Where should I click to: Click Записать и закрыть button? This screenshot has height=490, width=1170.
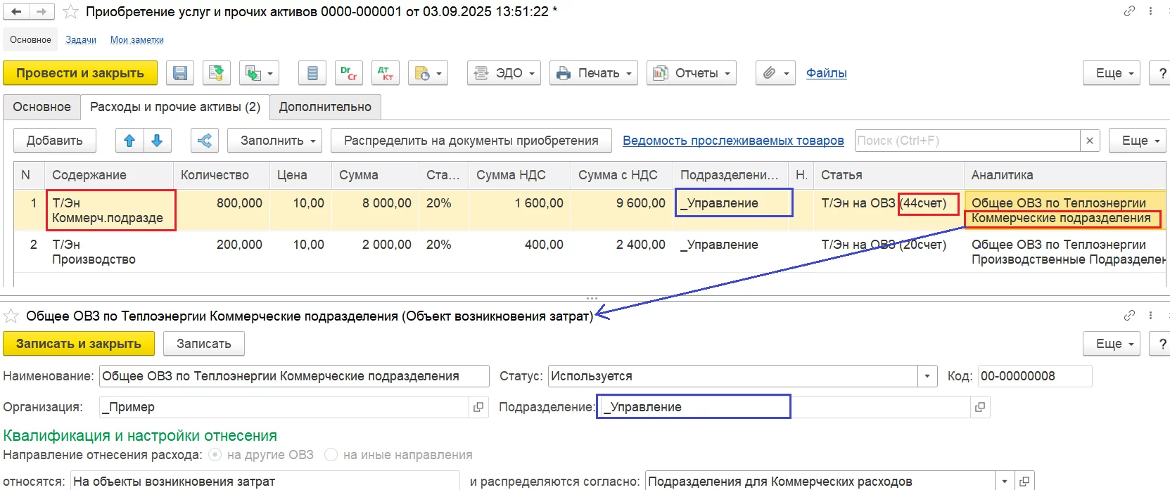point(79,344)
